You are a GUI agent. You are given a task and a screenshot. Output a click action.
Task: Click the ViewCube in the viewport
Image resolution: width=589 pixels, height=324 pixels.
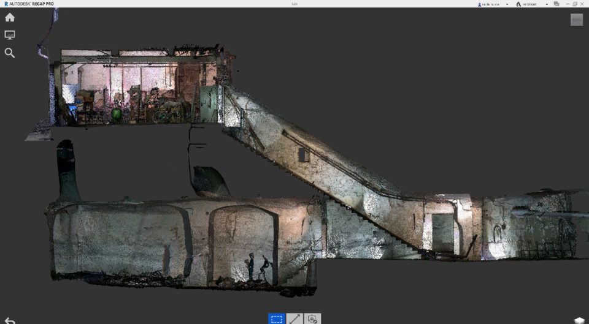point(577,20)
